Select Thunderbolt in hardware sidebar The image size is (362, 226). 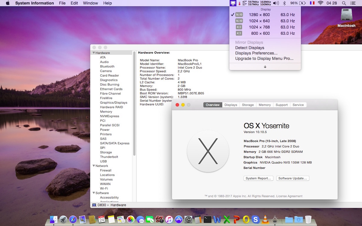(x=109, y=157)
